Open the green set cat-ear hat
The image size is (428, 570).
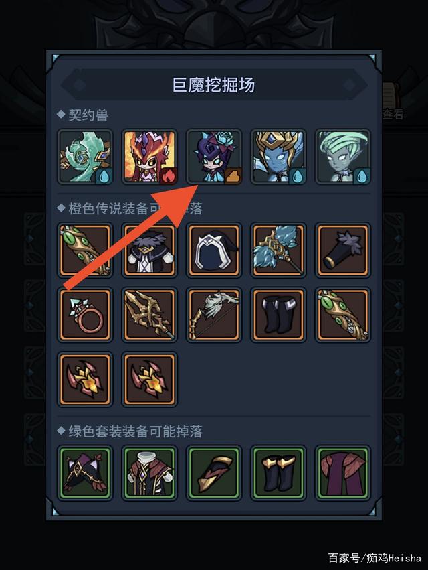[86, 473]
